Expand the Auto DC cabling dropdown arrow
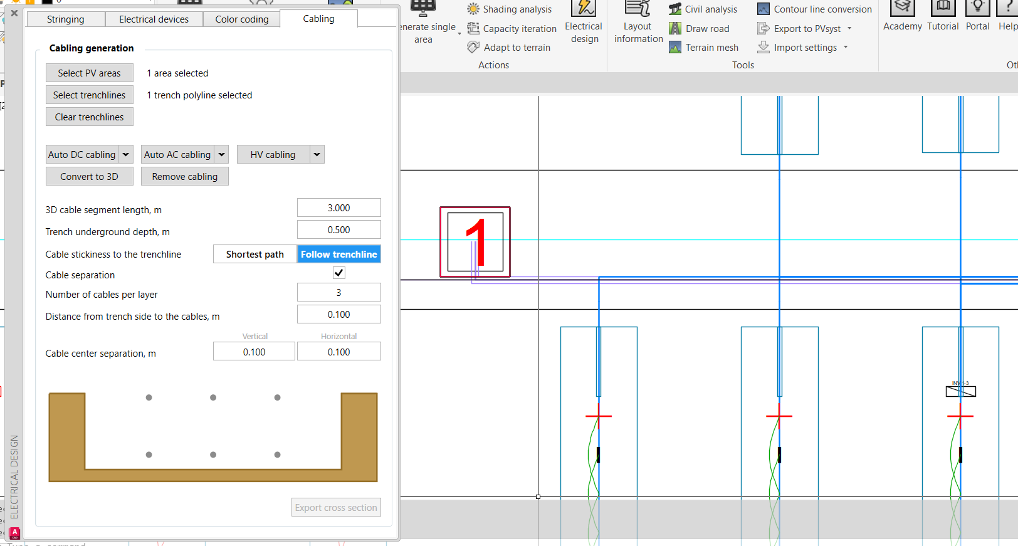Screen dimensions: 1018x546 (x=126, y=155)
